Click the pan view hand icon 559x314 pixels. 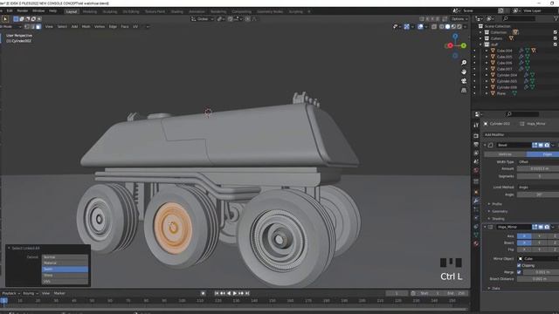464,72
